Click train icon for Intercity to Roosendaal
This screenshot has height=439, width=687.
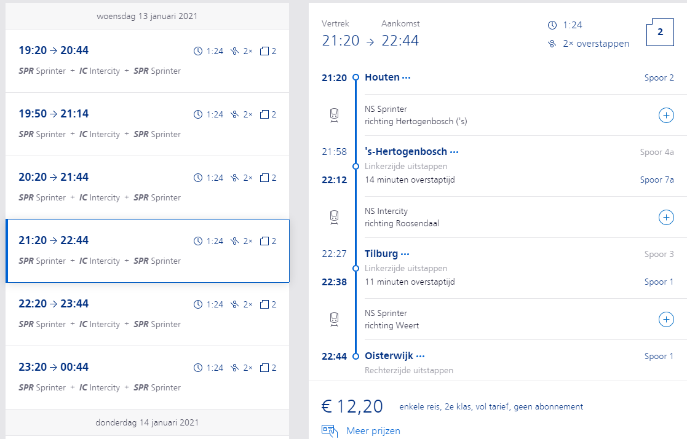pyautogui.click(x=334, y=218)
